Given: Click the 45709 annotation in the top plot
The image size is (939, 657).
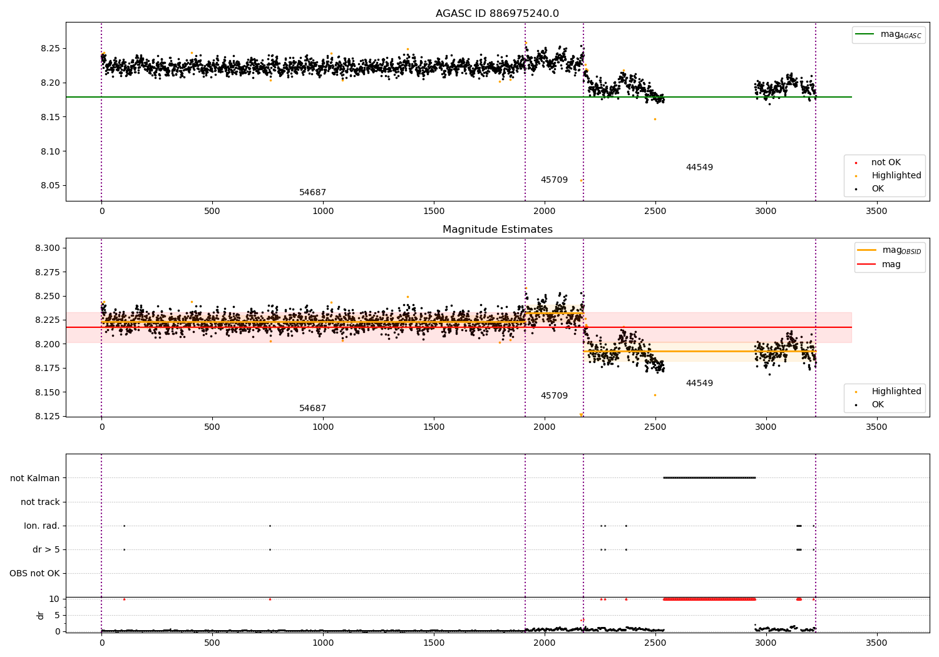Looking at the screenshot, I should tap(554, 180).
